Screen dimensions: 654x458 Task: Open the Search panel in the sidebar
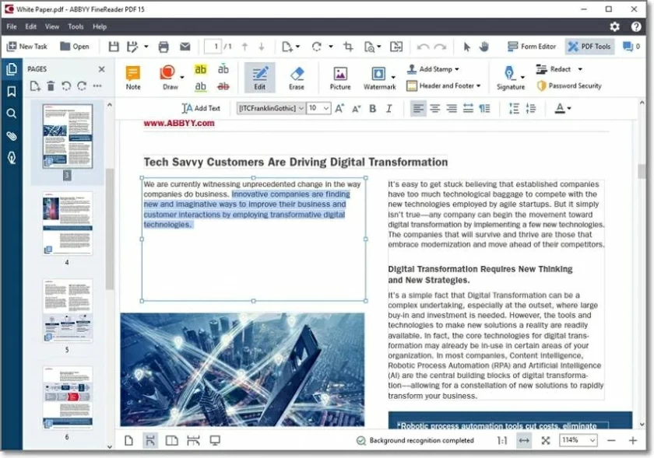point(11,113)
